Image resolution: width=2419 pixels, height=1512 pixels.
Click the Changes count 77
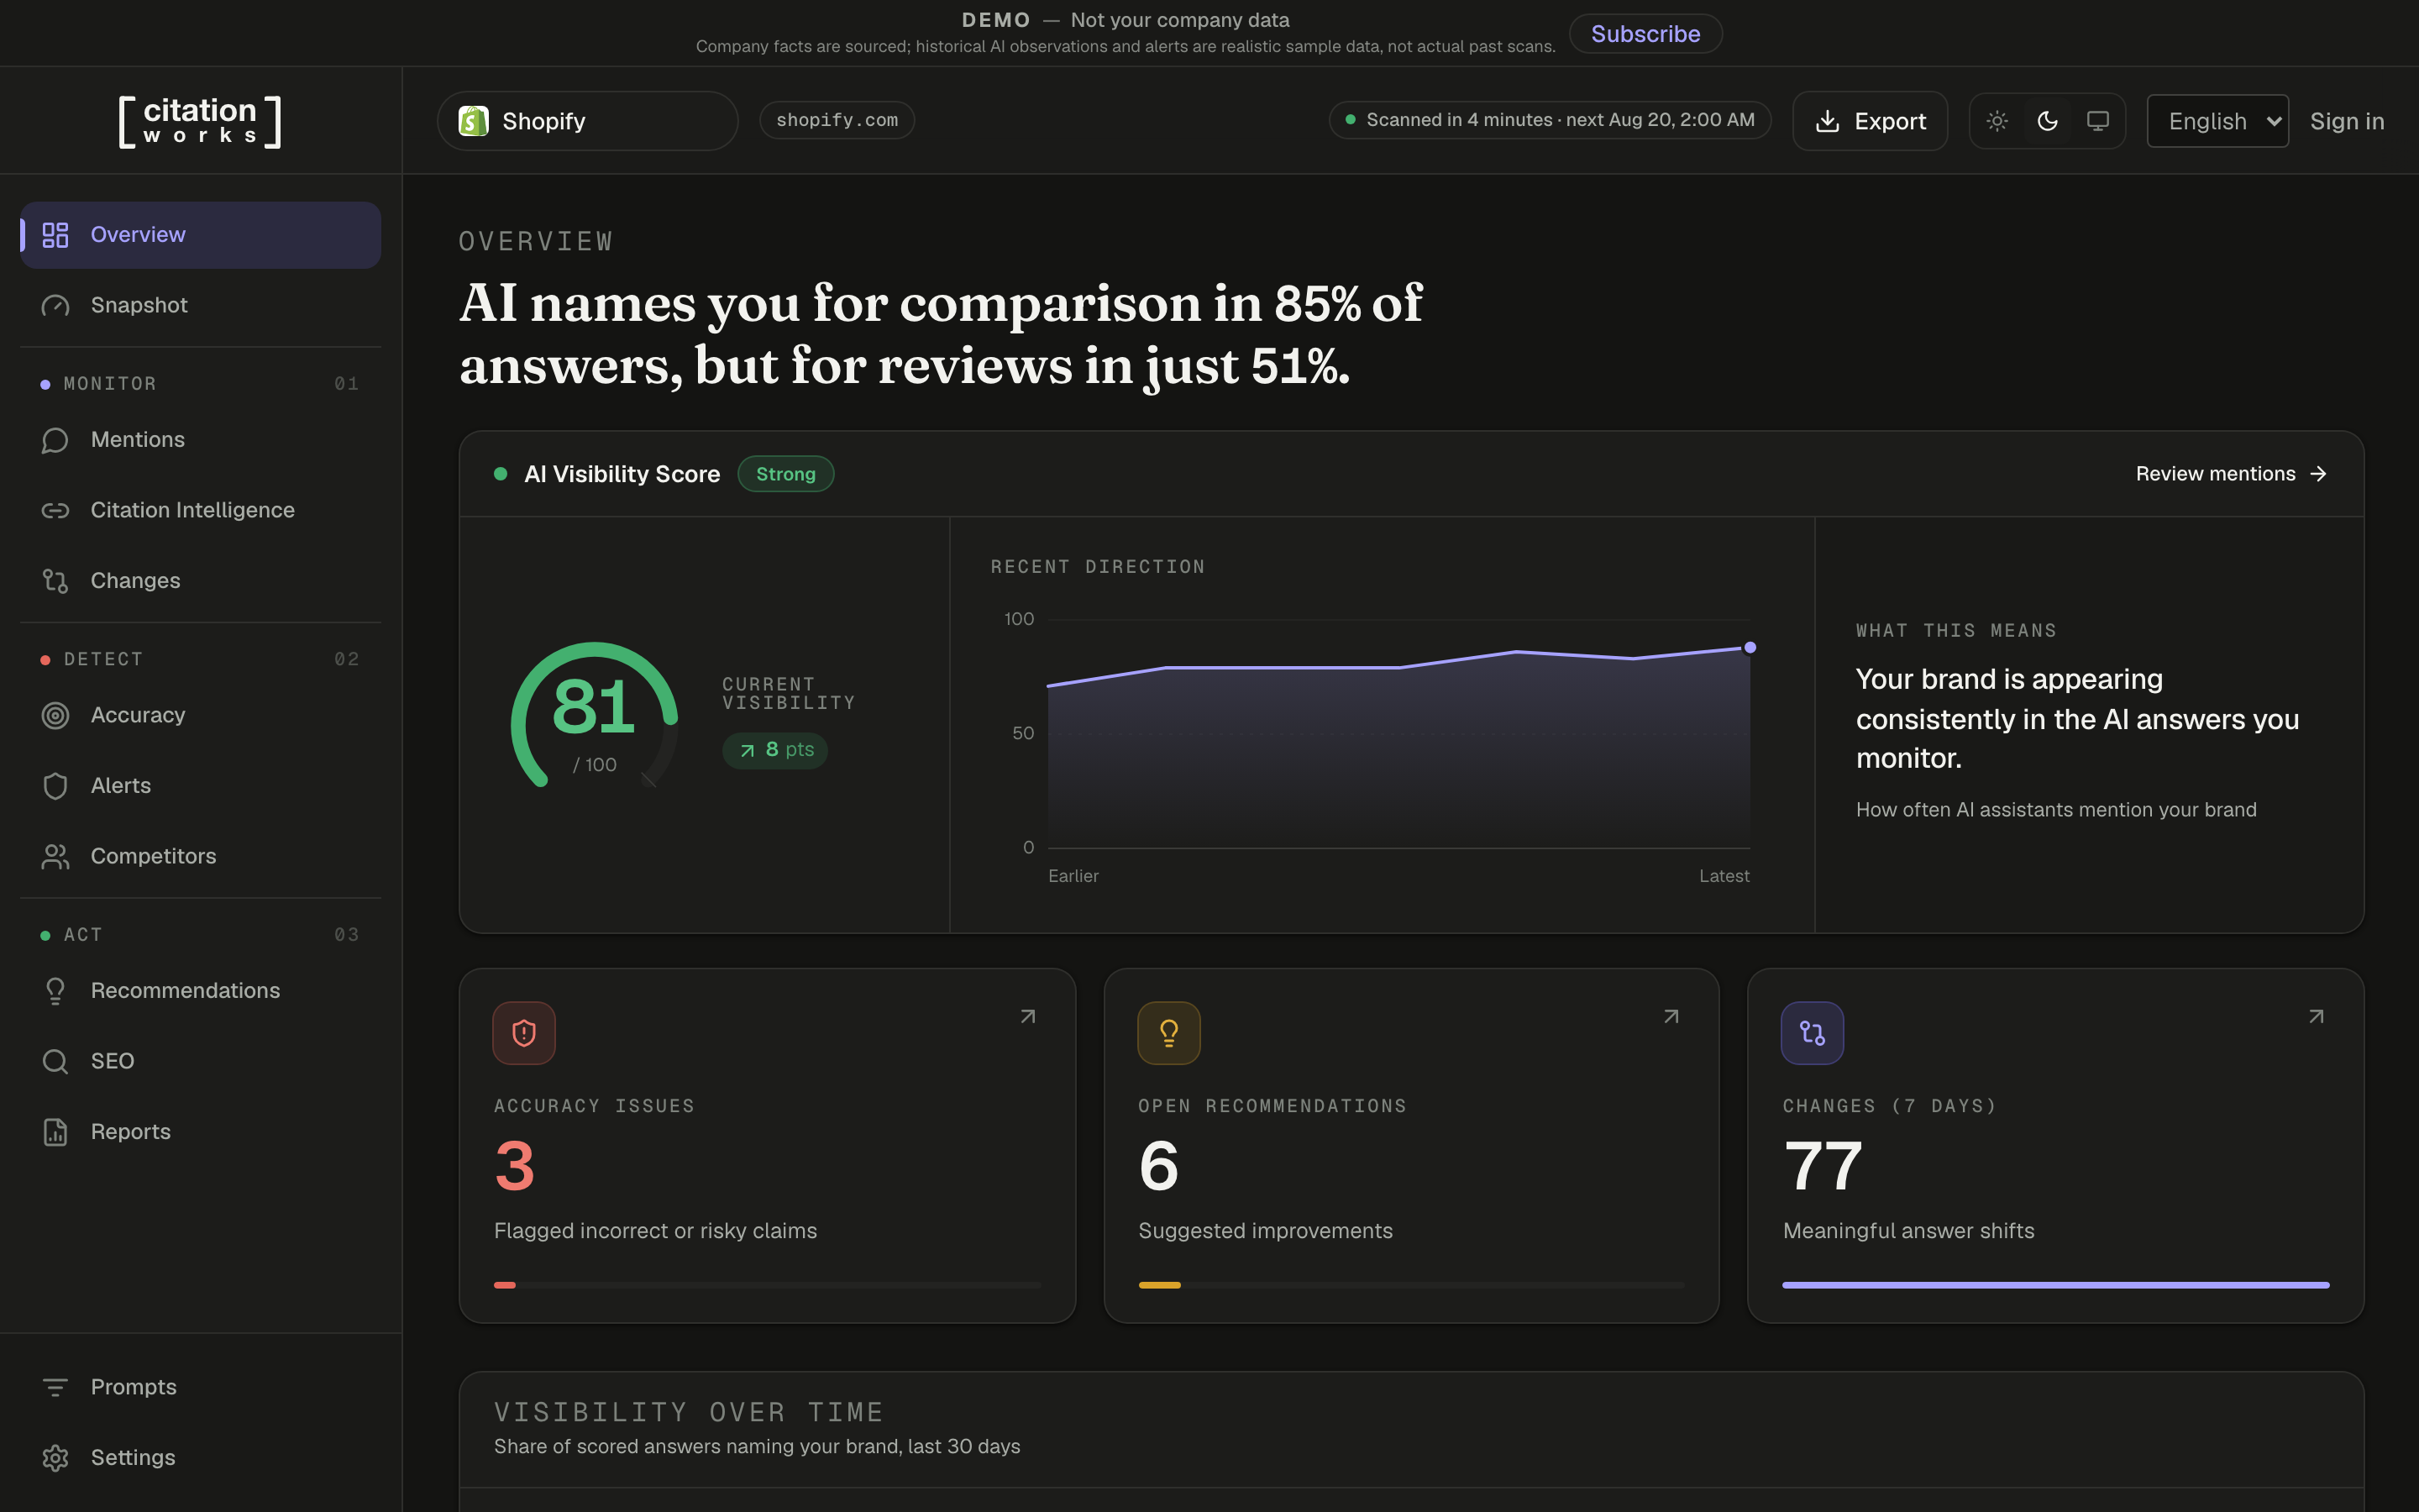[x=1823, y=1167]
